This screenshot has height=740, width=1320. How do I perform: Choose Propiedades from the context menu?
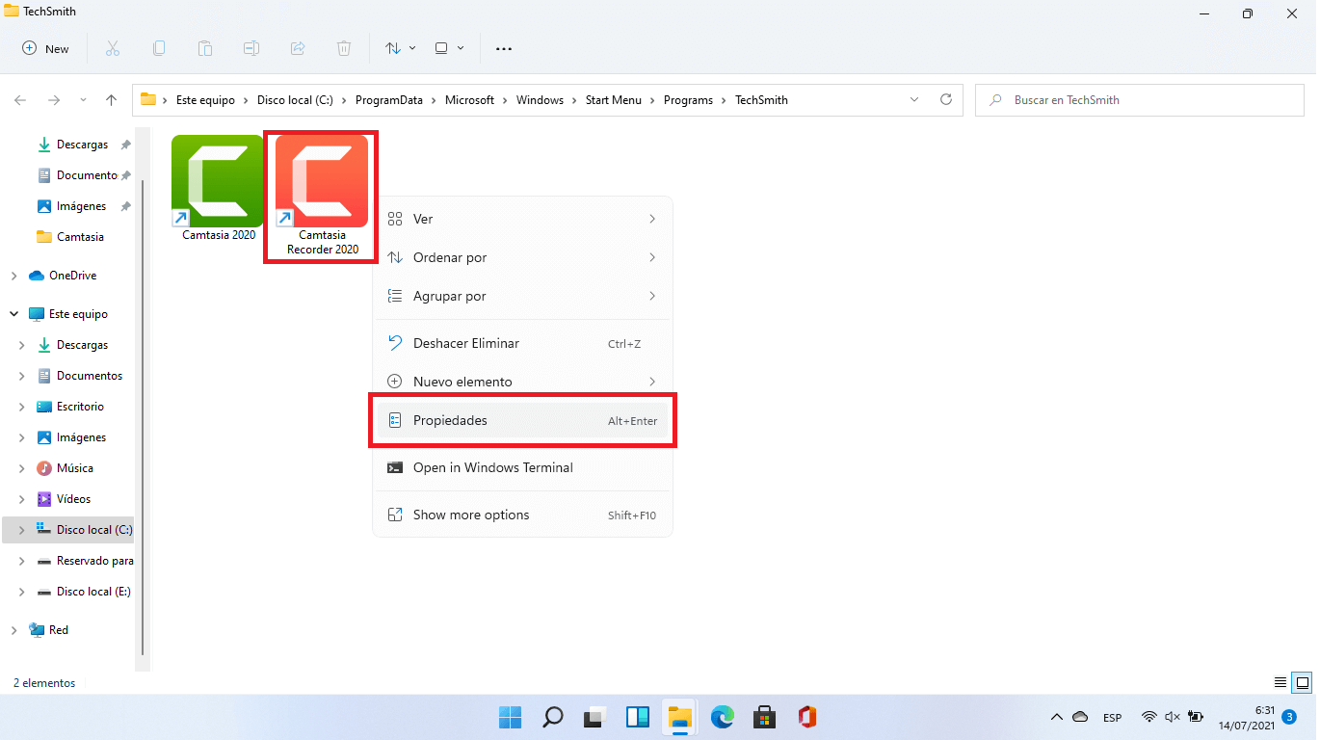point(522,420)
